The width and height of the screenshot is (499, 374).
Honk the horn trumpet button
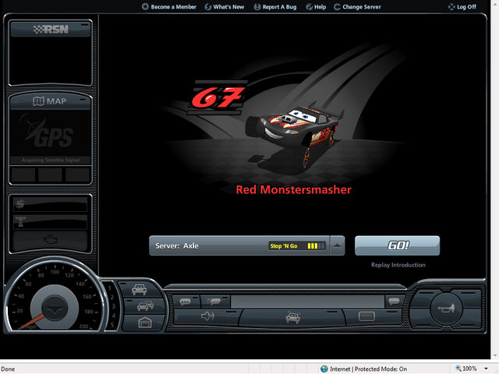(446, 308)
